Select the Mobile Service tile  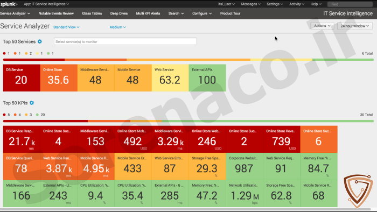coord(133,78)
